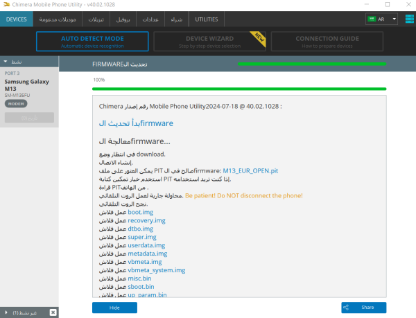This screenshot has width=416, height=318.
Task: Click the Share button
Action: [x=364, y=308]
